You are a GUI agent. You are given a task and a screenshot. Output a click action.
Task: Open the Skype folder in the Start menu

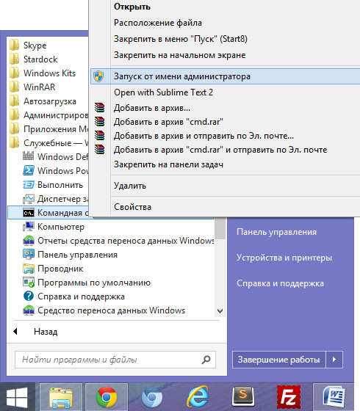[x=28, y=45]
